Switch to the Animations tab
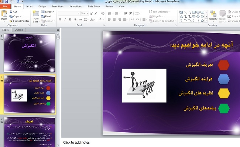Image resolution: width=240 pixels, height=147 pixels. pos(75,6)
